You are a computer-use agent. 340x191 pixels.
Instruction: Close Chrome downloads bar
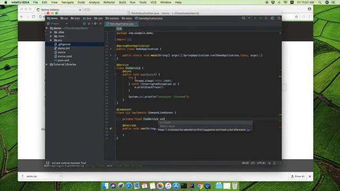(310, 177)
